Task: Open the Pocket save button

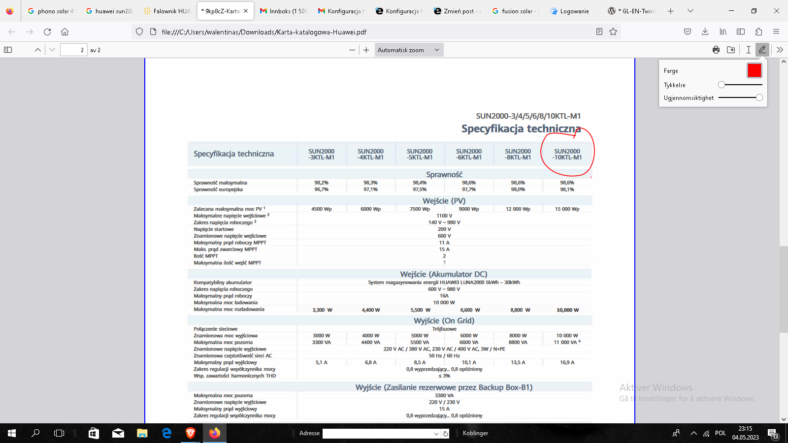Action: click(x=688, y=32)
